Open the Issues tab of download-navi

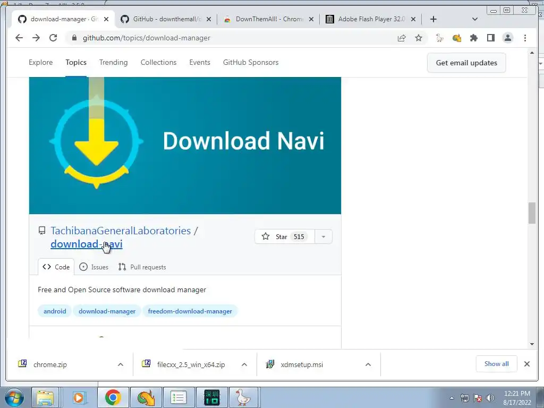93,267
